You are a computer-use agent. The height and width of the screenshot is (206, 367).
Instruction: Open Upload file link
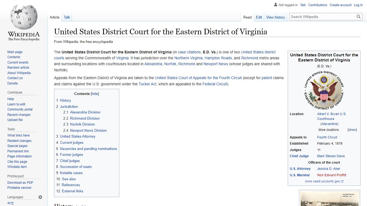click(15, 120)
